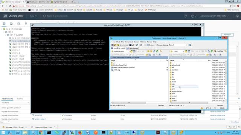Click WinSCP local panel horizontal scrollbar
The image size is (241, 135).
click(x=139, y=103)
